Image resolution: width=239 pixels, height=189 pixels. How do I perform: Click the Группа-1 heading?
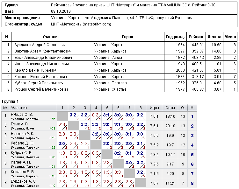(10, 101)
